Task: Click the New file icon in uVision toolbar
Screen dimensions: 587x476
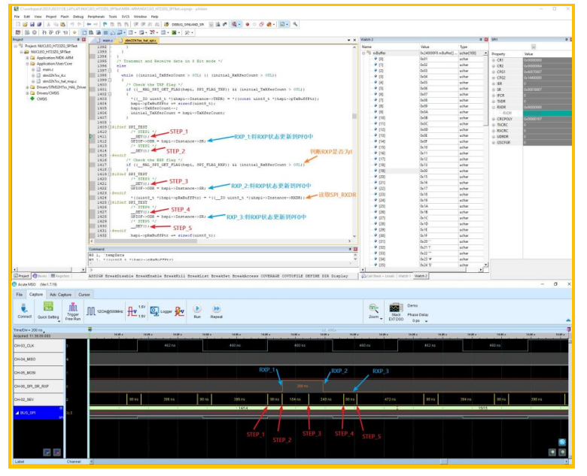Action: coord(17,24)
